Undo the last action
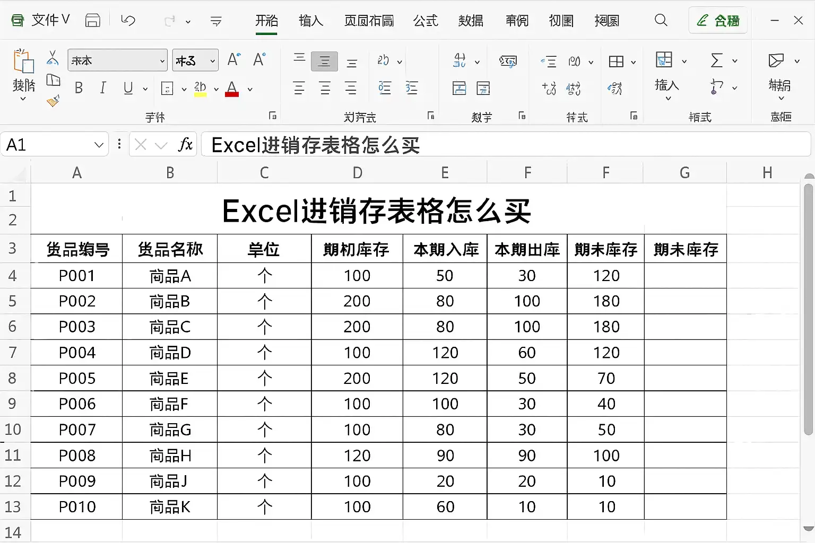This screenshot has width=815, height=543. [128, 21]
